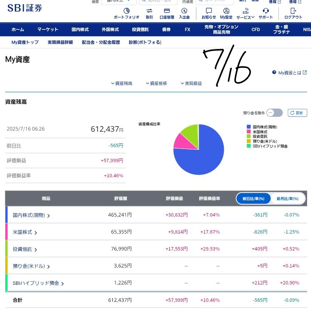
Task: Open the CFD nav menu
Action: pyautogui.click(x=256, y=29)
